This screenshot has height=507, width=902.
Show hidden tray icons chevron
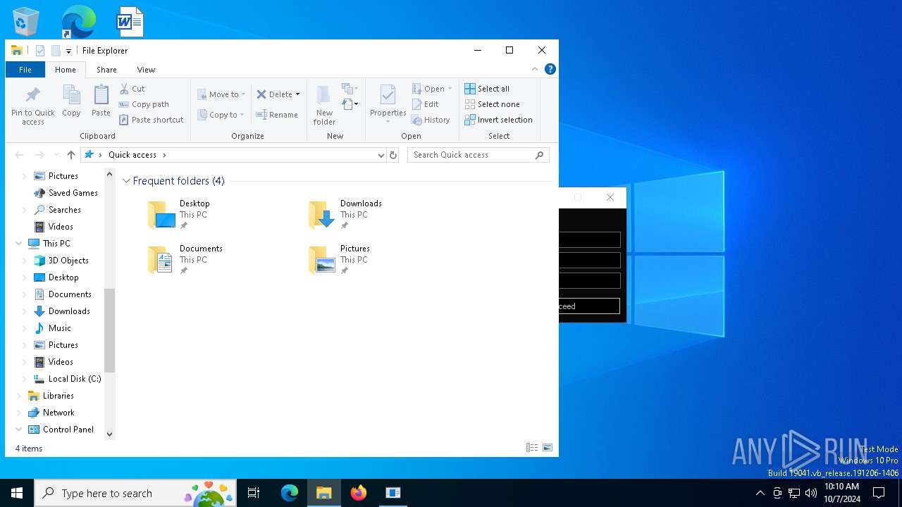[x=760, y=493]
